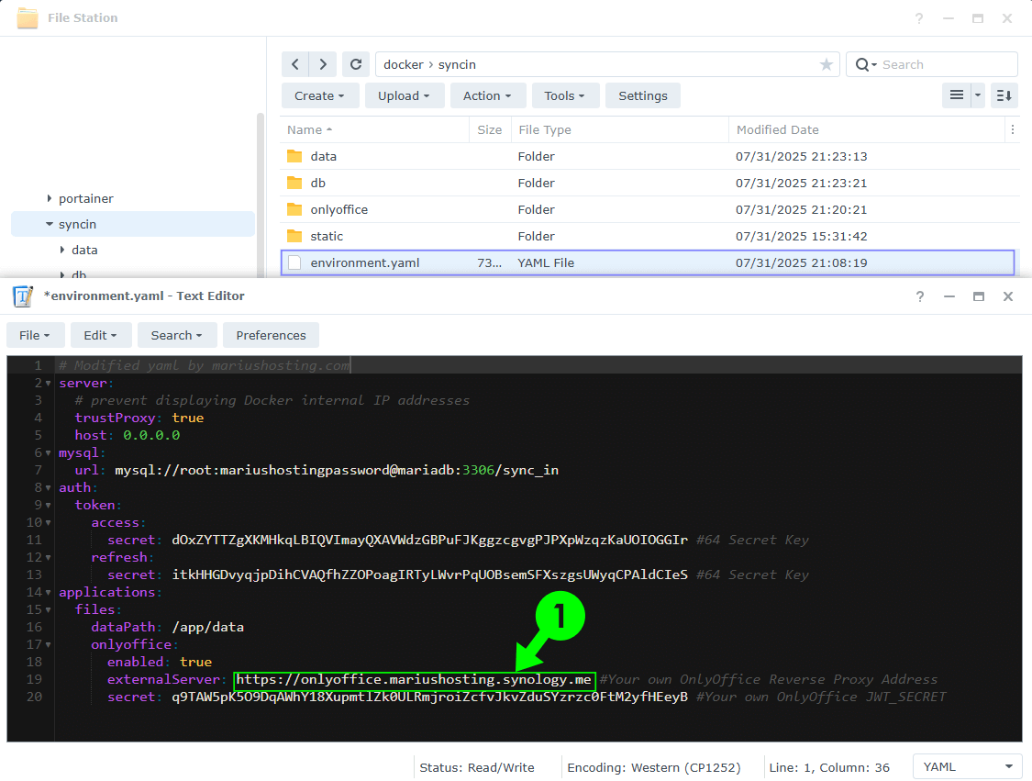Click the mysql url value on line 7
This screenshot has width=1032, height=781.
pyautogui.click(x=337, y=470)
